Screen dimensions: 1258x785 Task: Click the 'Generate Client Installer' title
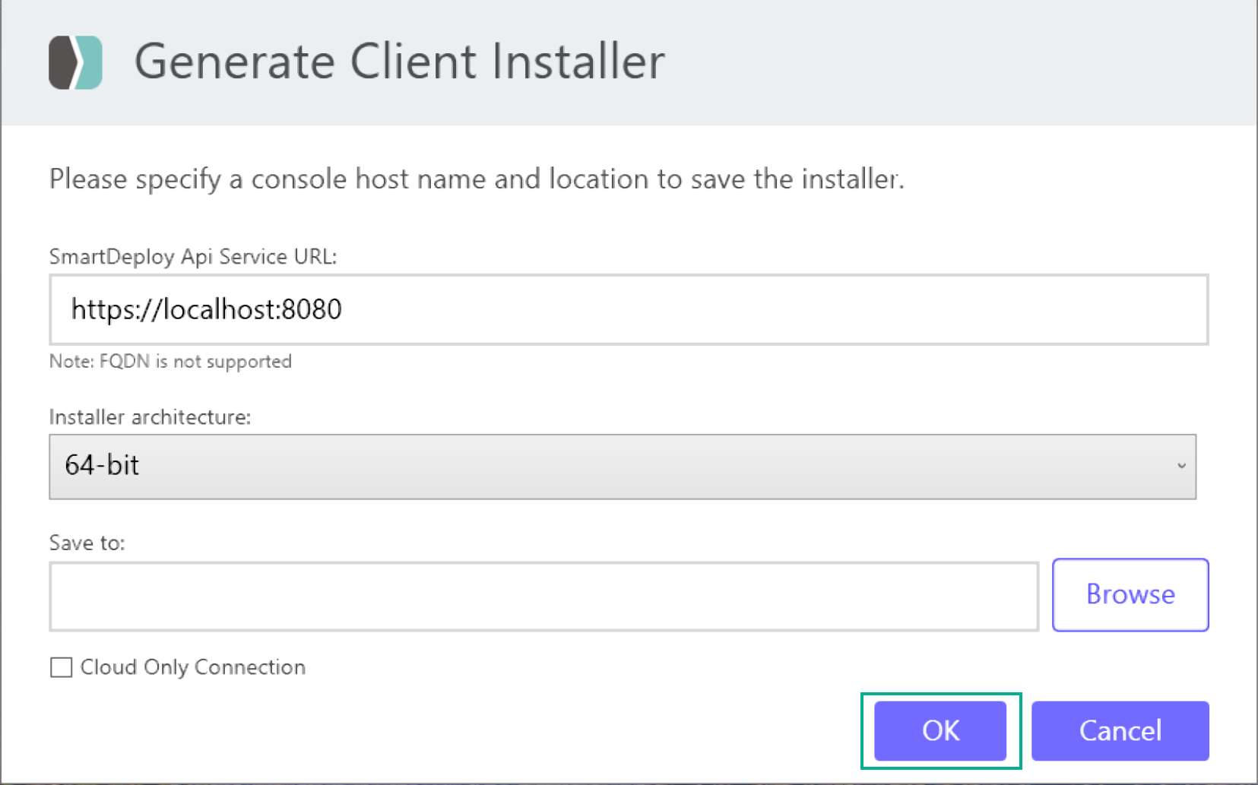[400, 62]
